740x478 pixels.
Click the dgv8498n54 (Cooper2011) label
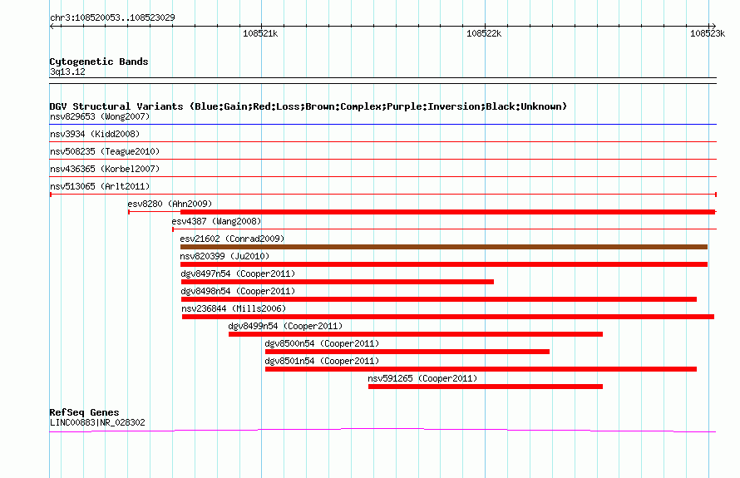(238, 291)
